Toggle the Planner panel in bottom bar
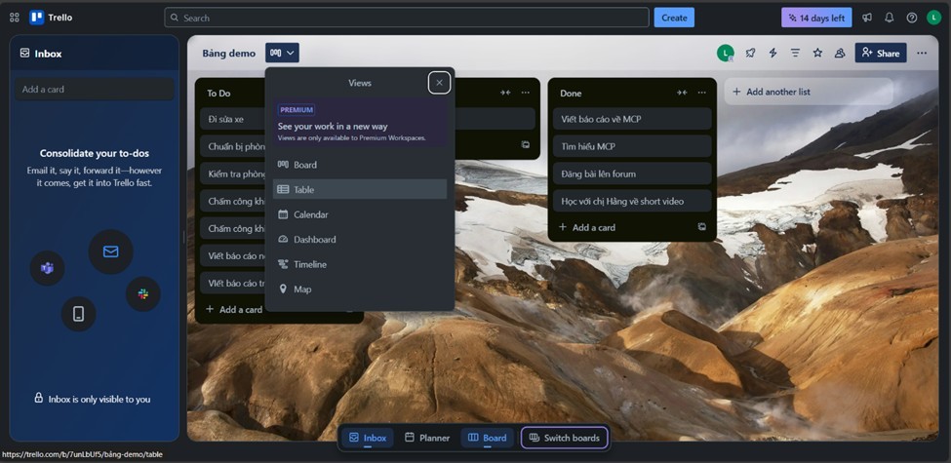951x463 pixels. pos(427,438)
